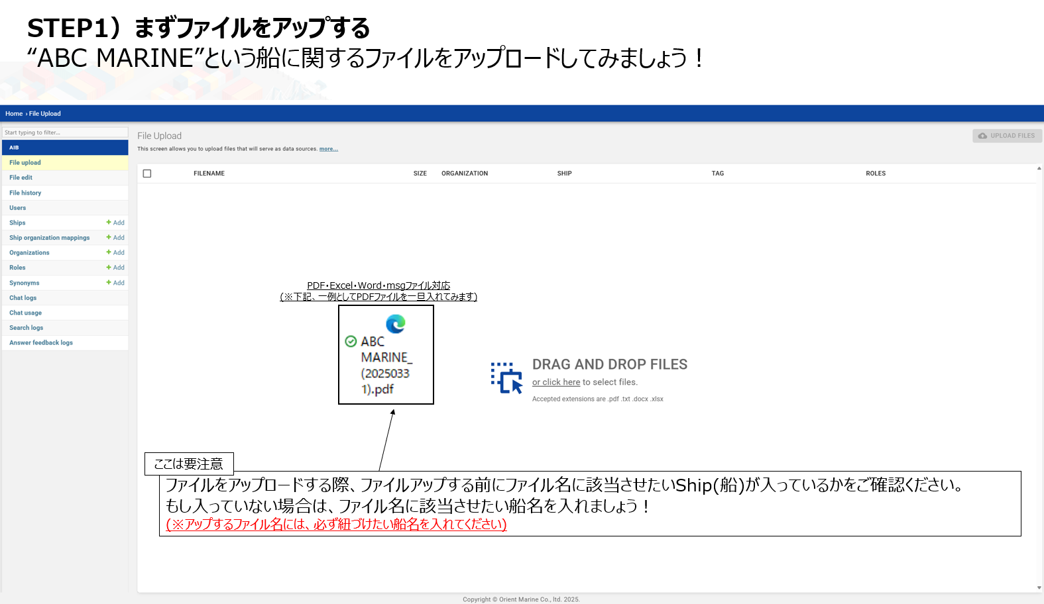Open File edit in the sidebar
The height and width of the screenshot is (604, 1044).
(21, 177)
